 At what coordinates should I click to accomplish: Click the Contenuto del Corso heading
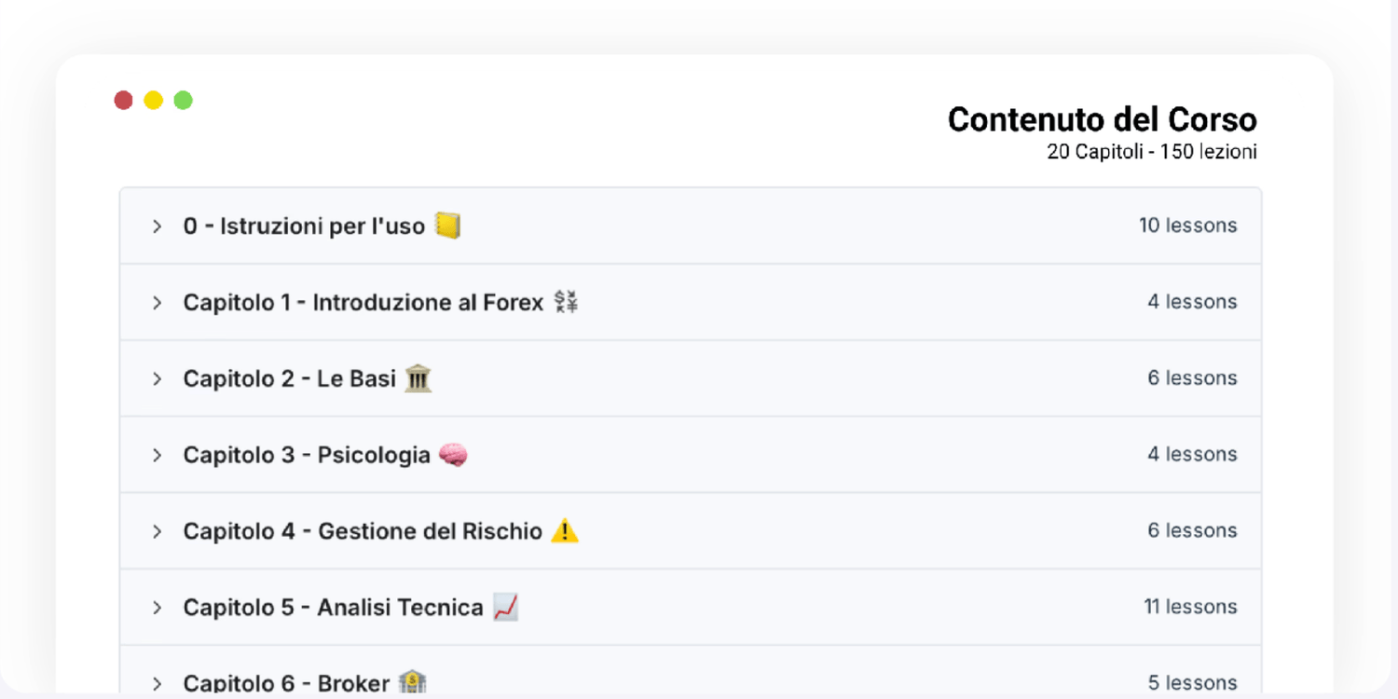(1102, 119)
